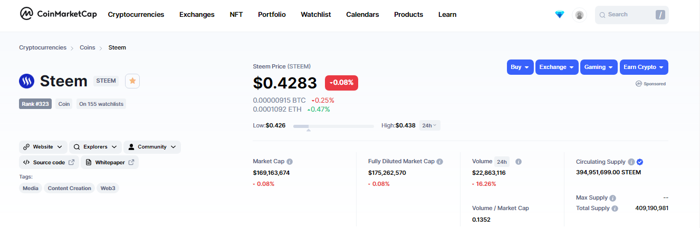Click the Volume value $22,863,116

click(488, 173)
